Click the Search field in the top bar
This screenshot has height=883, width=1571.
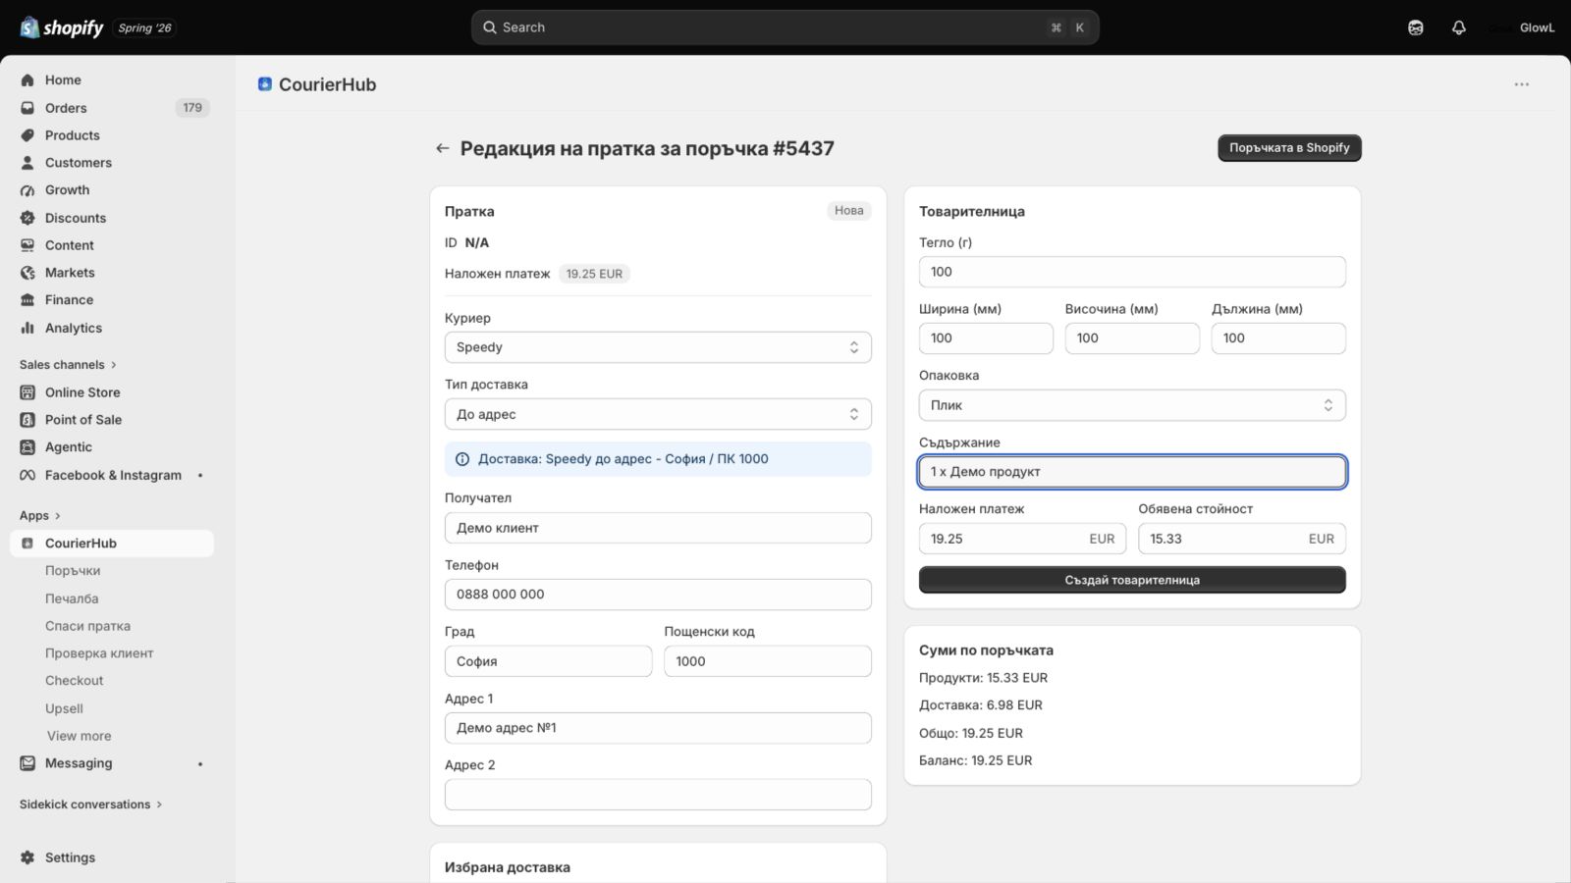click(x=785, y=27)
